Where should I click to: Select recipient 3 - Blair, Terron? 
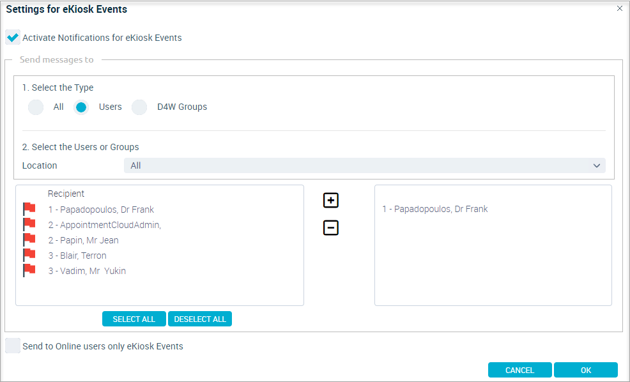click(77, 256)
